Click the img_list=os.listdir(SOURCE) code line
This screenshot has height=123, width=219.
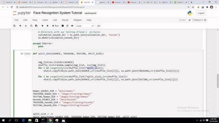56,62
